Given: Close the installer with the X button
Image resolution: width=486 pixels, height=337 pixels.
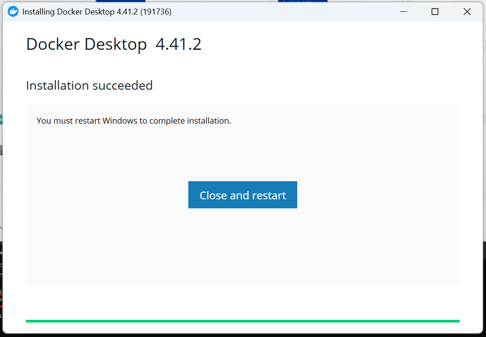Looking at the screenshot, I should (467, 12).
